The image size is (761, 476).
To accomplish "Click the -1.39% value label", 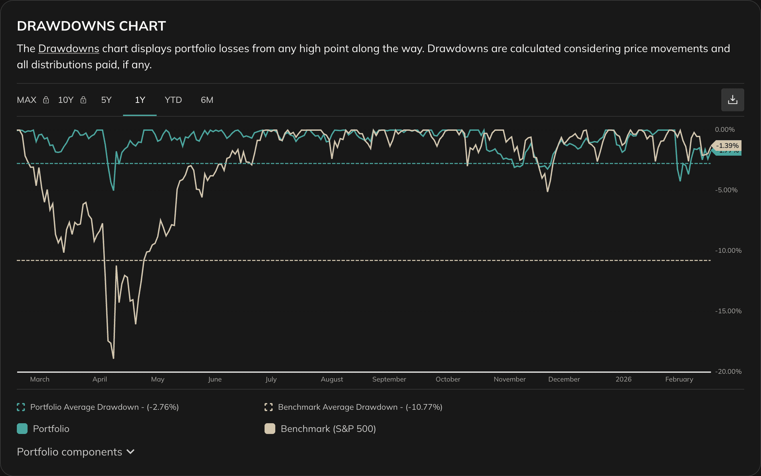I will pos(727,146).
